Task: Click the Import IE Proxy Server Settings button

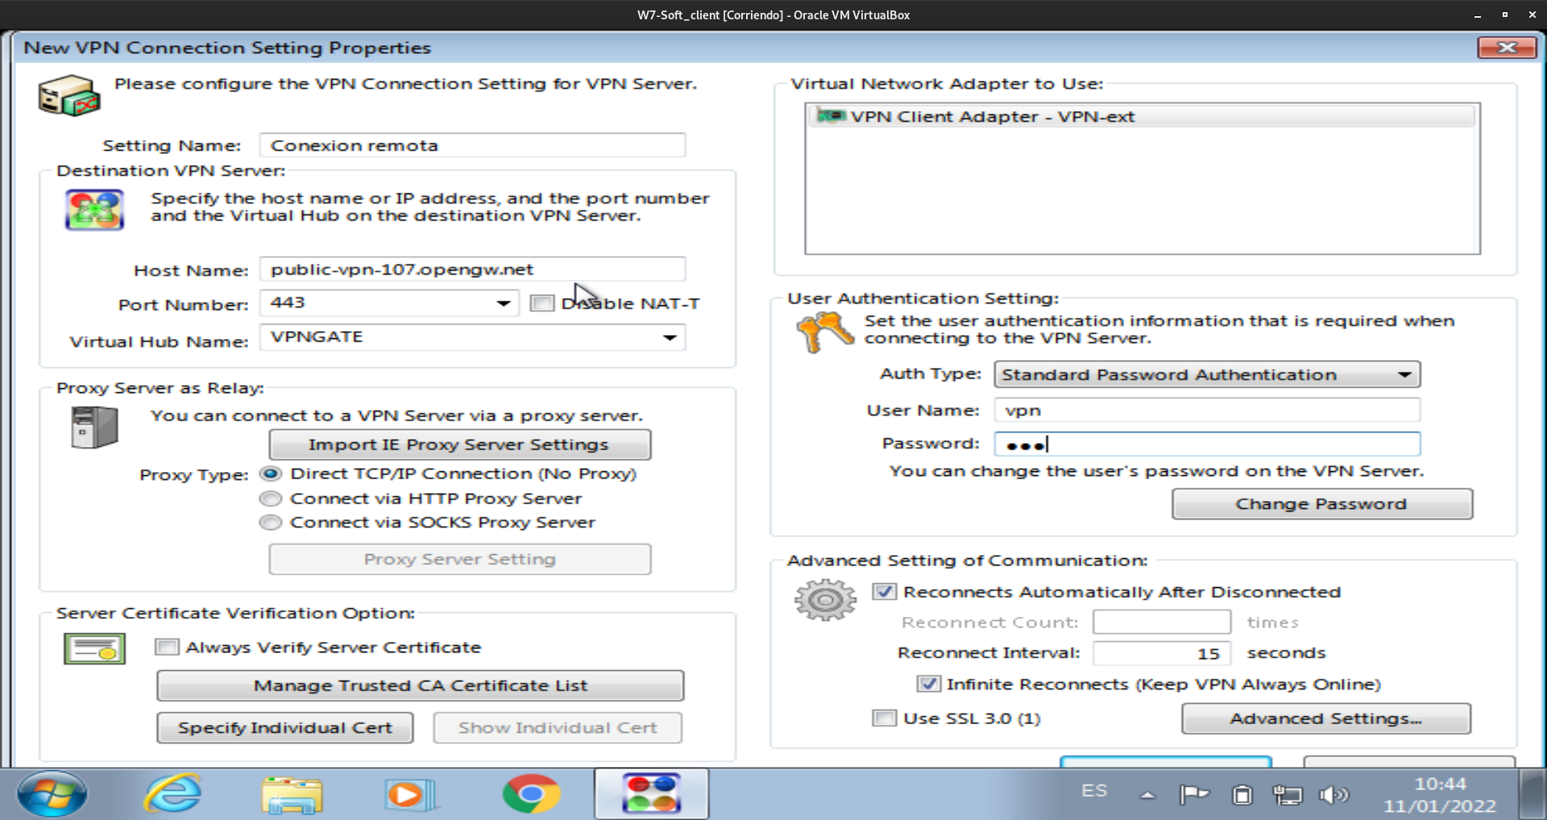Action: [x=459, y=445]
